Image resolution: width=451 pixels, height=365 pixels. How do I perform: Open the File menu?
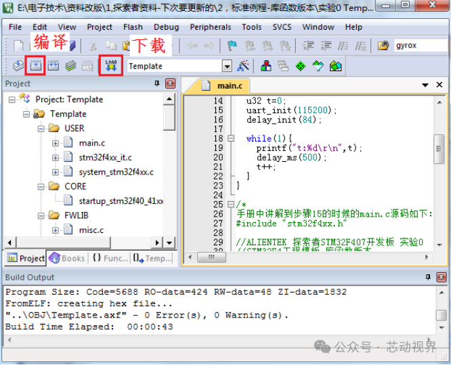(15, 27)
